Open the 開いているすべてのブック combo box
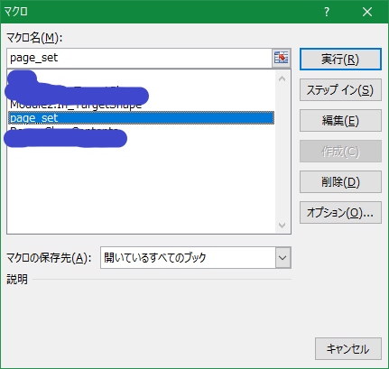Image resolution: width=389 pixels, height=369 pixels. coord(196,258)
